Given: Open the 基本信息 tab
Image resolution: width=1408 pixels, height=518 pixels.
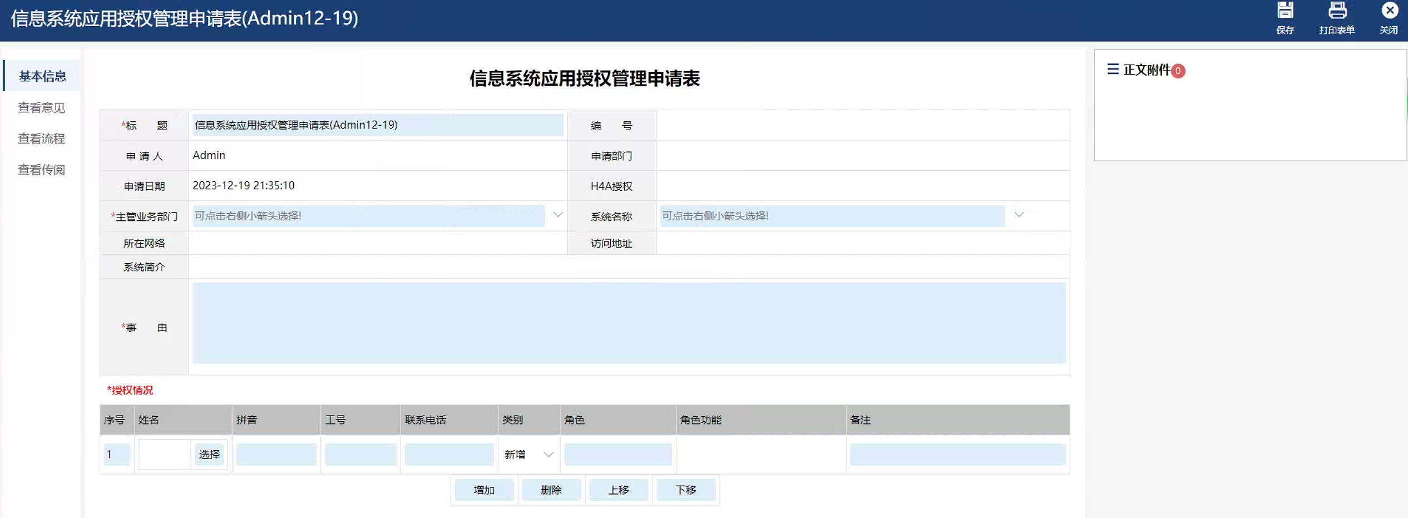Looking at the screenshot, I should pos(42,76).
